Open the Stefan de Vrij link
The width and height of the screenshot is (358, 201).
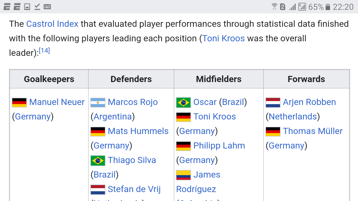134,189
